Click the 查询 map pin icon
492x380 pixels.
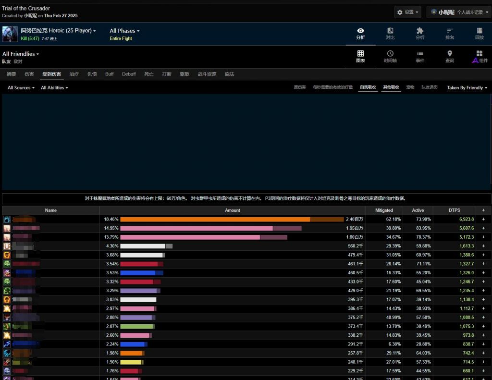[450, 57]
